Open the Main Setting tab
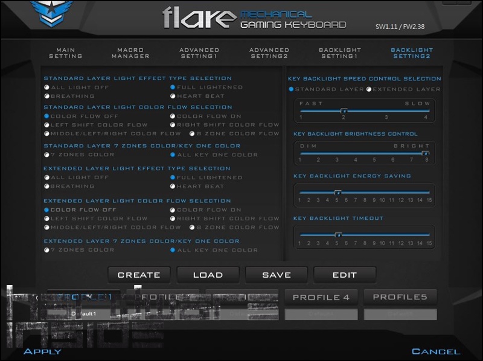This screenshot has height=361, width=483. pos(69,53)
